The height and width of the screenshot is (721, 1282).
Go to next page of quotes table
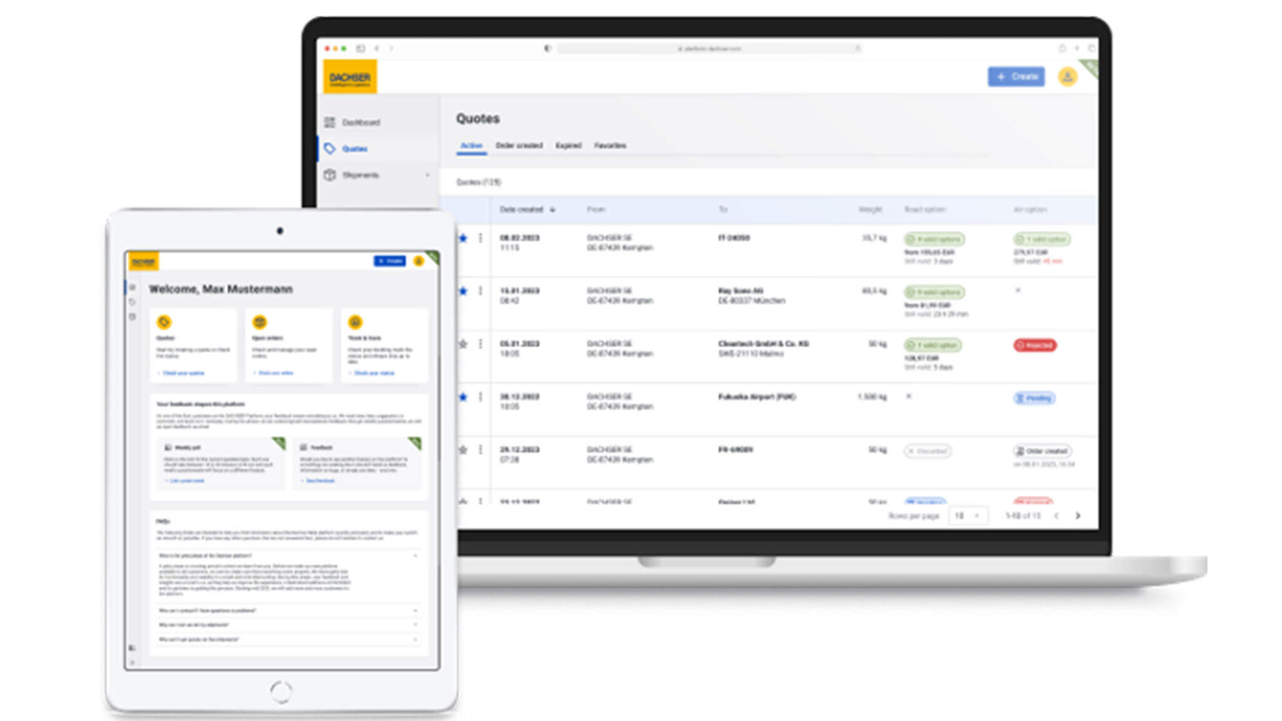pyautogui.click(x=1077, y=516)
